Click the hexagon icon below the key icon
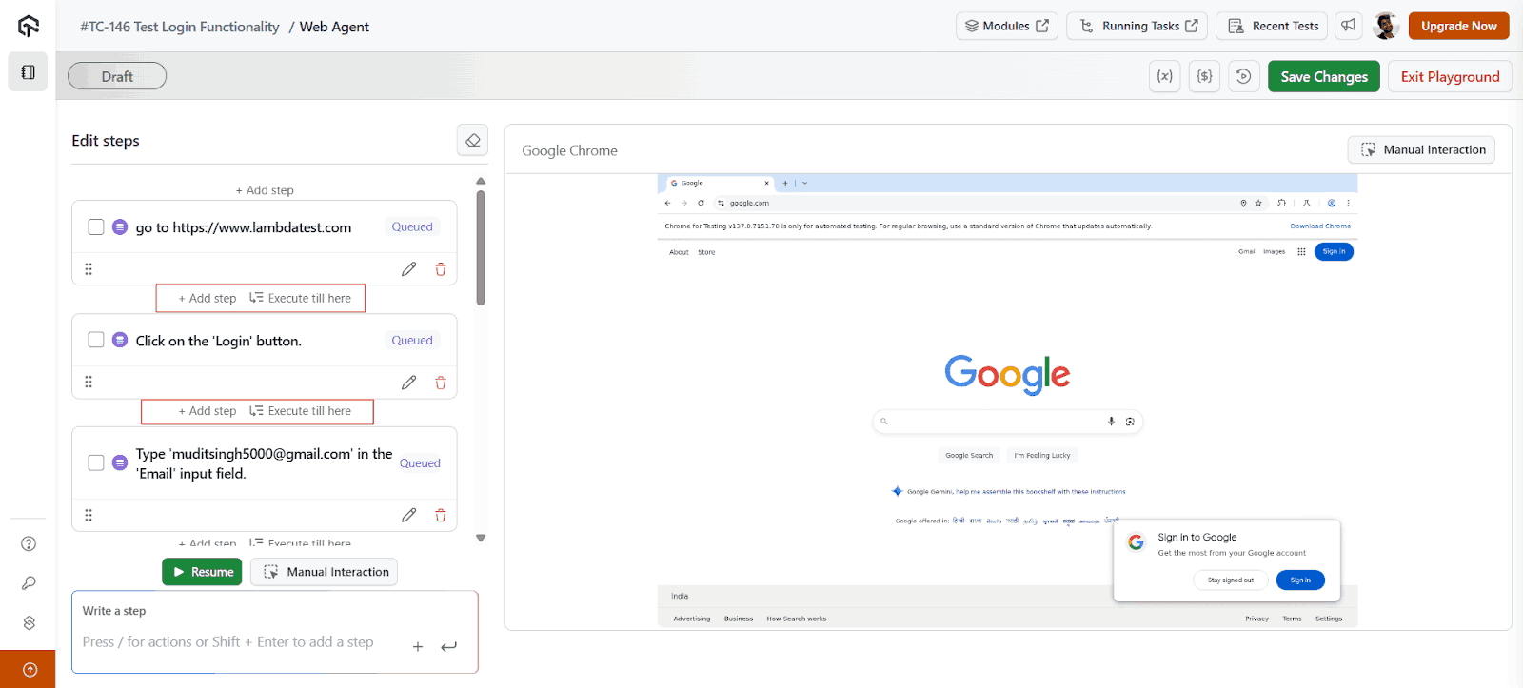 click(x=29, y=622)
